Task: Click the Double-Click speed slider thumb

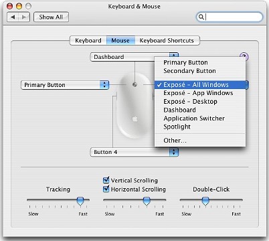Action: 205,201
